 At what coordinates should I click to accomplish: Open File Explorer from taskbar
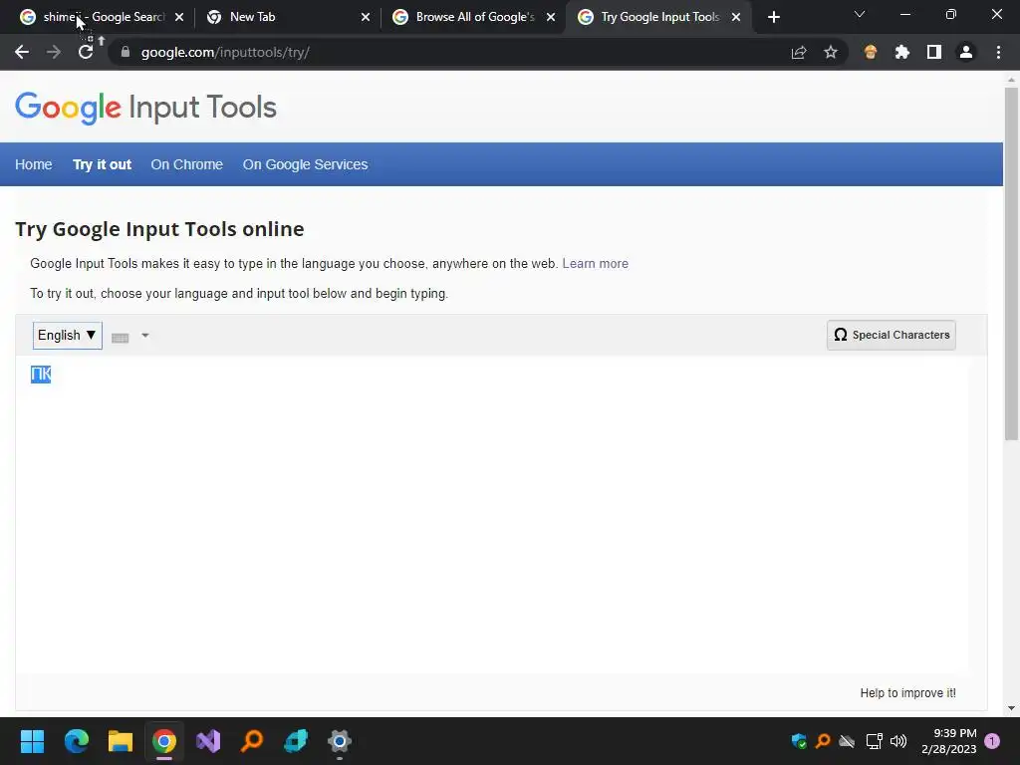pyautogui.click(x=121, y=741)
